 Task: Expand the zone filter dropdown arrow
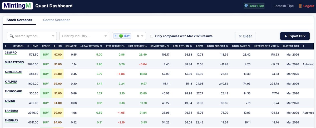(142, 36)
